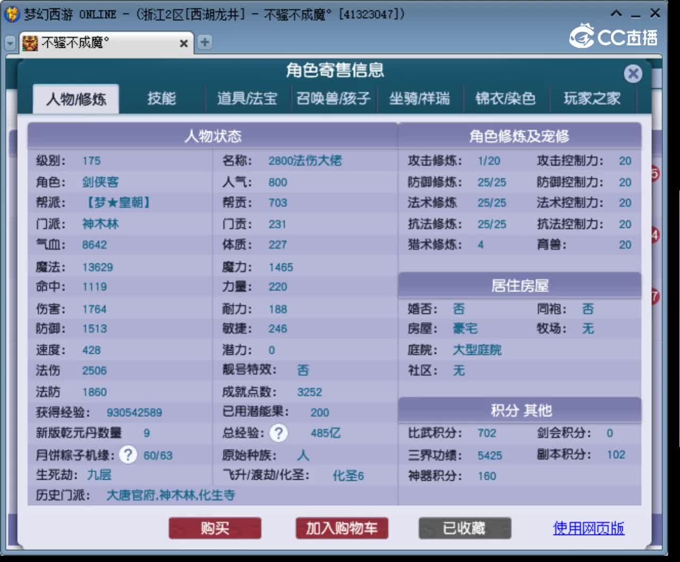Screen dimensions: 680x562
Task: Switch to the 技能 tab
Action: pyautogui.click(x=161, y=98)
